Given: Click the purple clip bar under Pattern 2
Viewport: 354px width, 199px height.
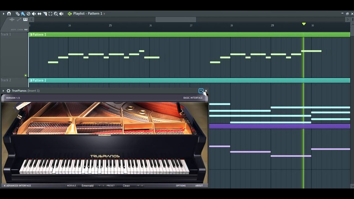Looking at the screenshot, I should coord(280,126).
